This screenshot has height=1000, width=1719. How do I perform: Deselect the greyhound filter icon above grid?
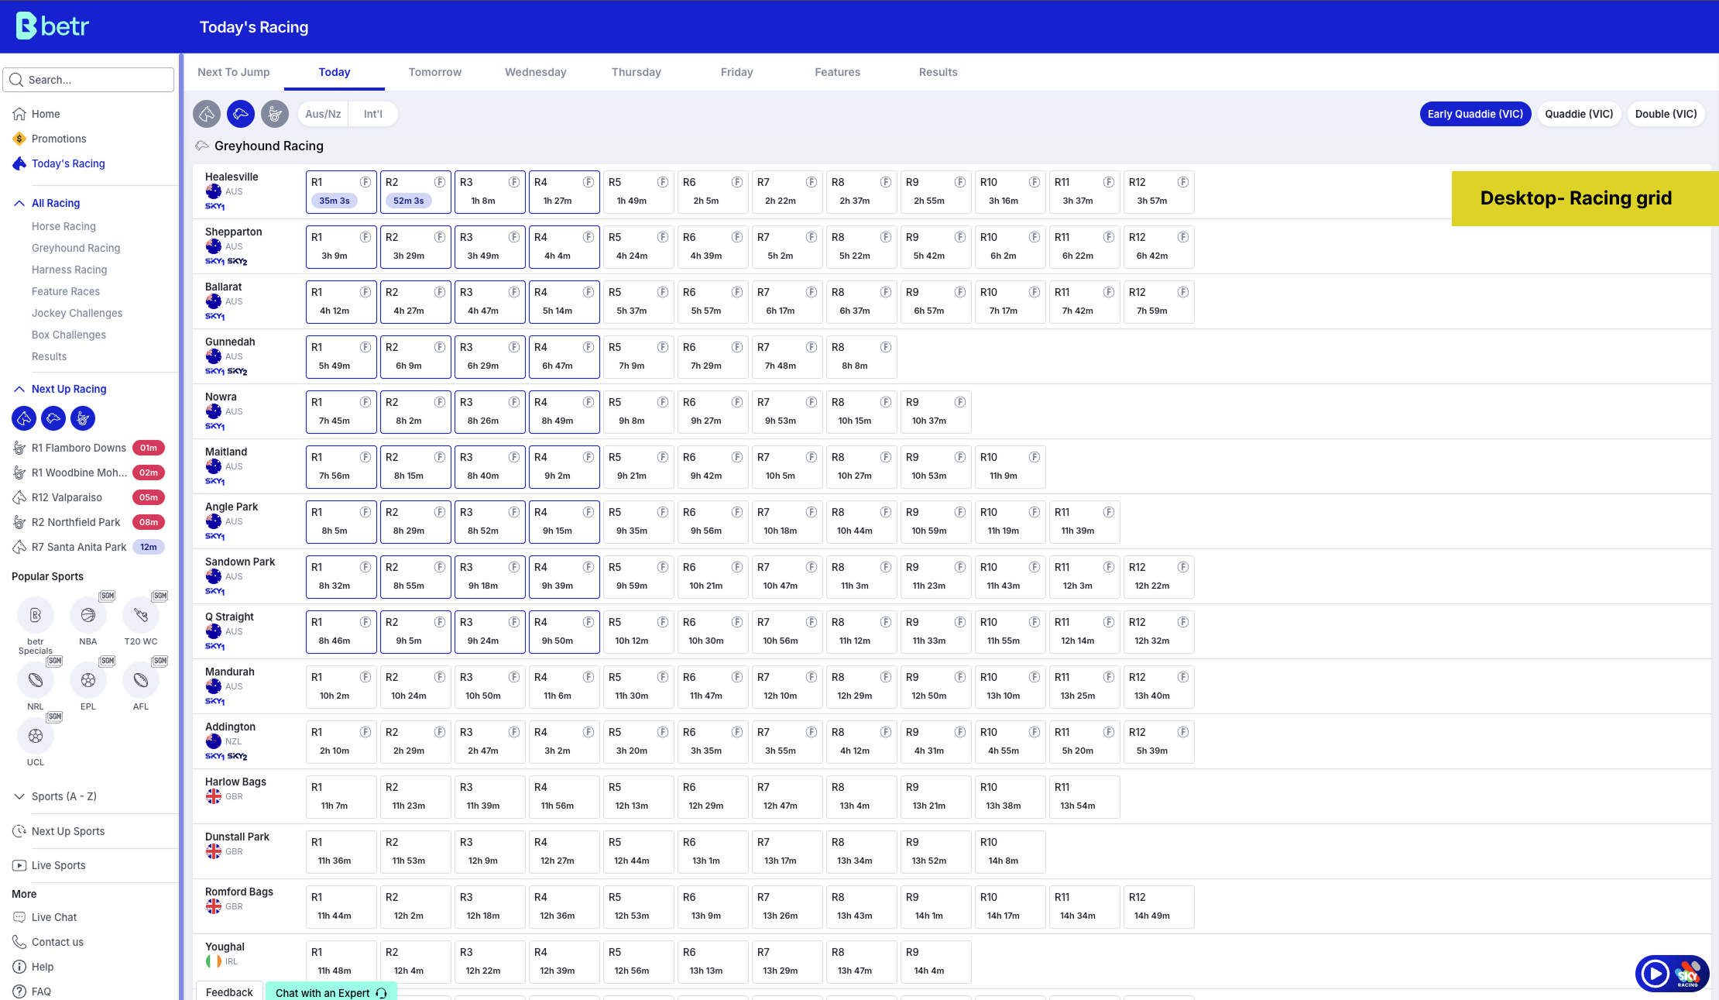click(241, 114)
